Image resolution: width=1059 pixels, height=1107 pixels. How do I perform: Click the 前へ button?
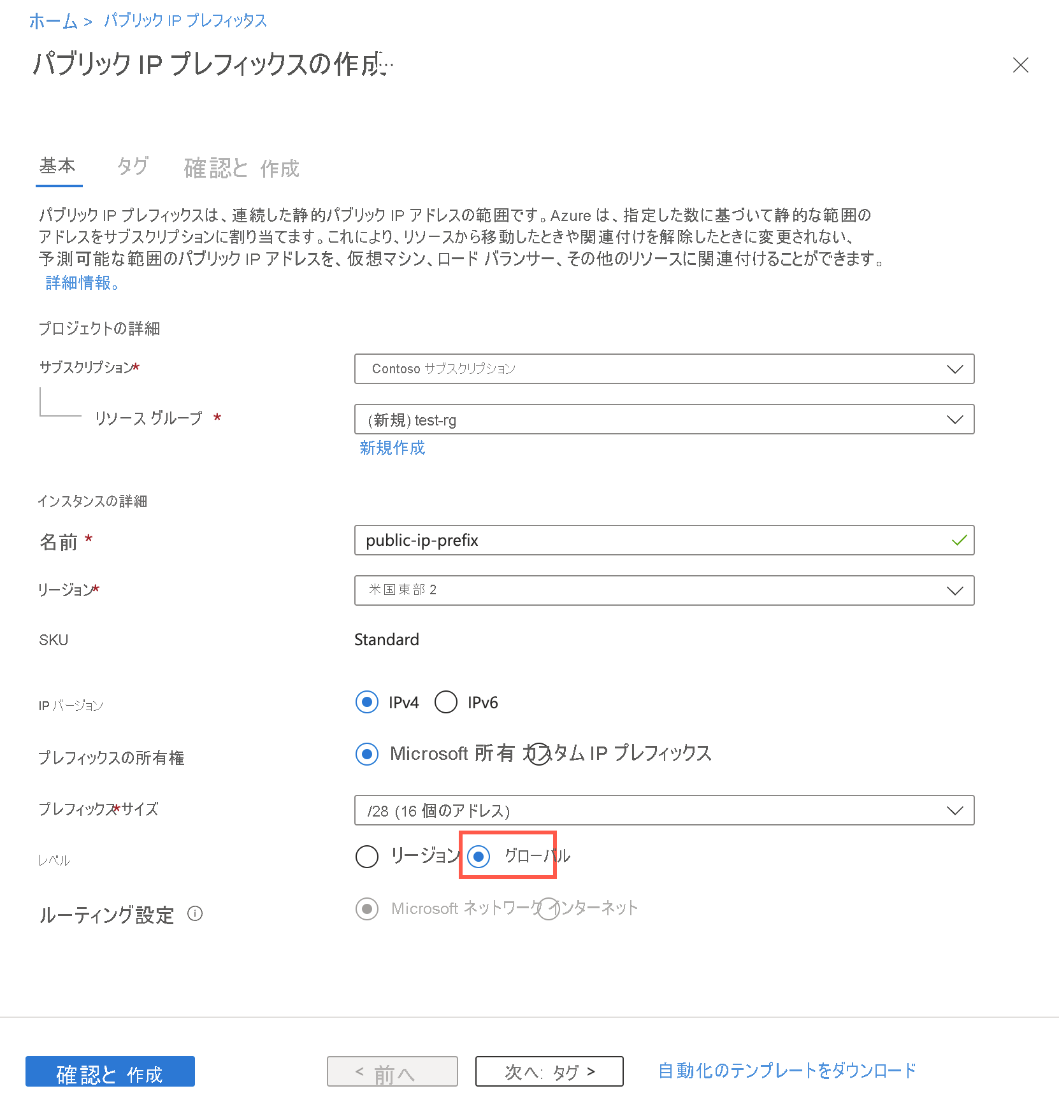pyautogui.click(x=393, y=1071)
